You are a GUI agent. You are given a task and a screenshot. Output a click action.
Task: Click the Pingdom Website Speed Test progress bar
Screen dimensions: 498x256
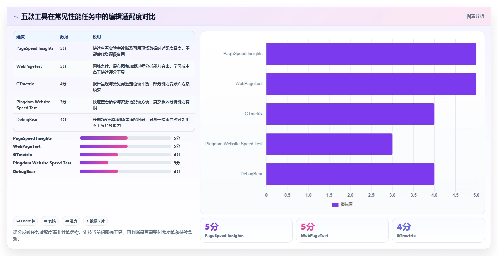125,163
